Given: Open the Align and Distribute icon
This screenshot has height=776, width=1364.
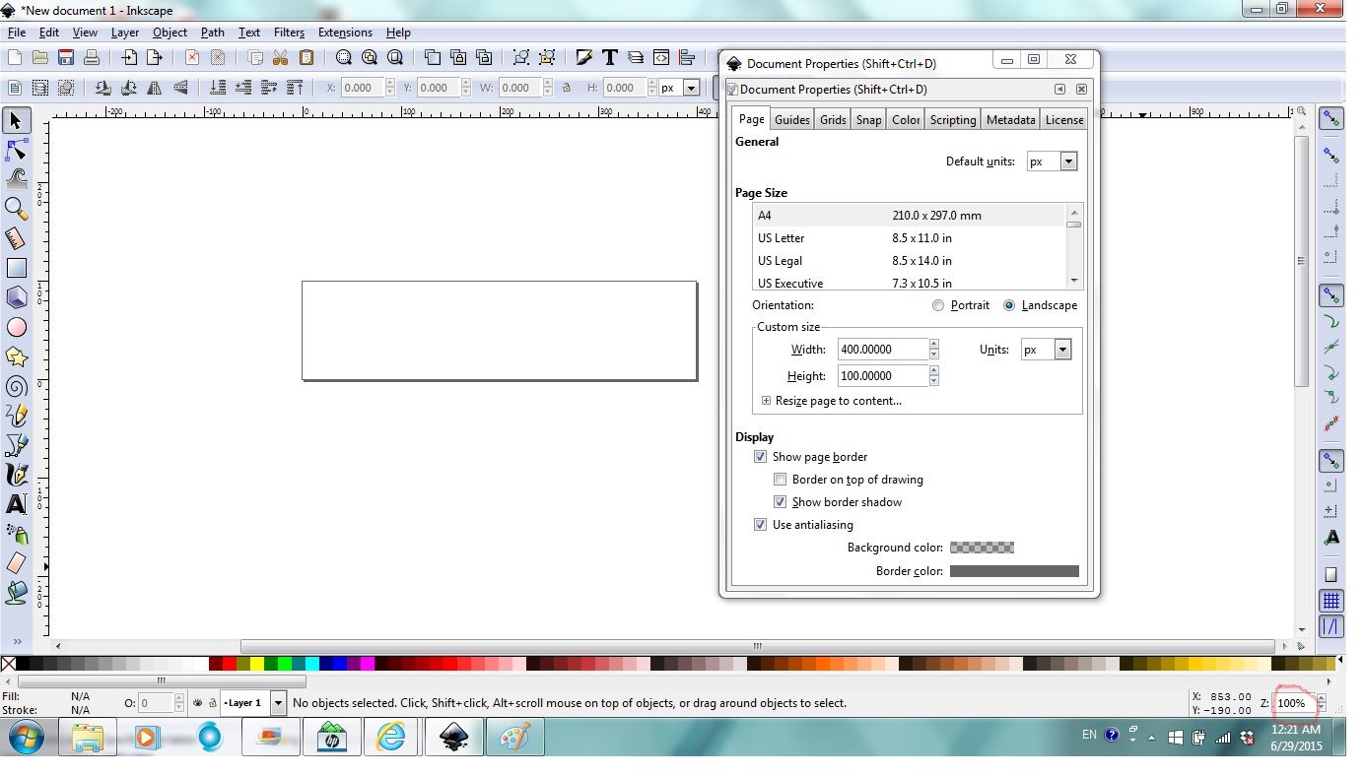Looking at the screenshot, I should [687, 58].
